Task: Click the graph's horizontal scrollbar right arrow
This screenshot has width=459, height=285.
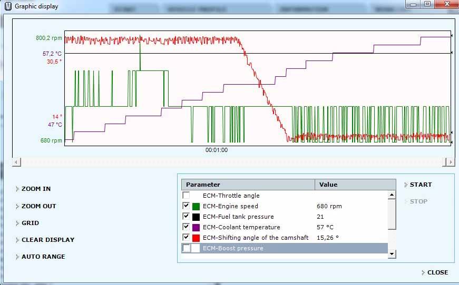Action: click(450, 162)
